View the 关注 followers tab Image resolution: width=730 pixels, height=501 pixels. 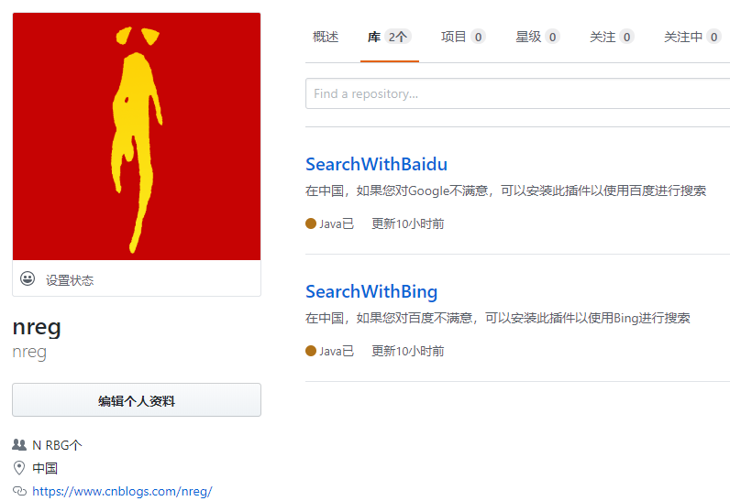point(612,37)
